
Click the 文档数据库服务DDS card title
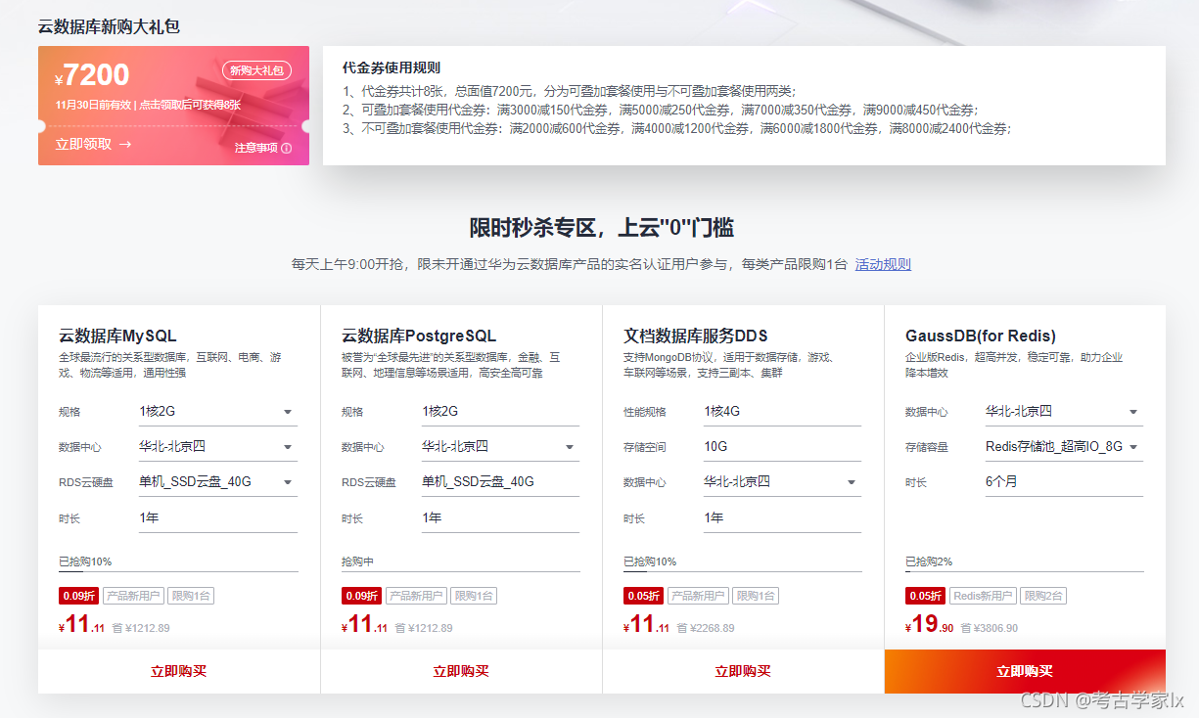(x=695, y=337)
